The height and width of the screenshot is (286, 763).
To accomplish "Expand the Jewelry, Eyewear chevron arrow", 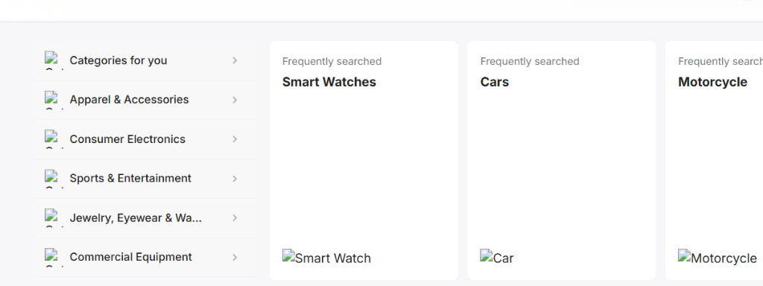I will [x=235, y=218].
